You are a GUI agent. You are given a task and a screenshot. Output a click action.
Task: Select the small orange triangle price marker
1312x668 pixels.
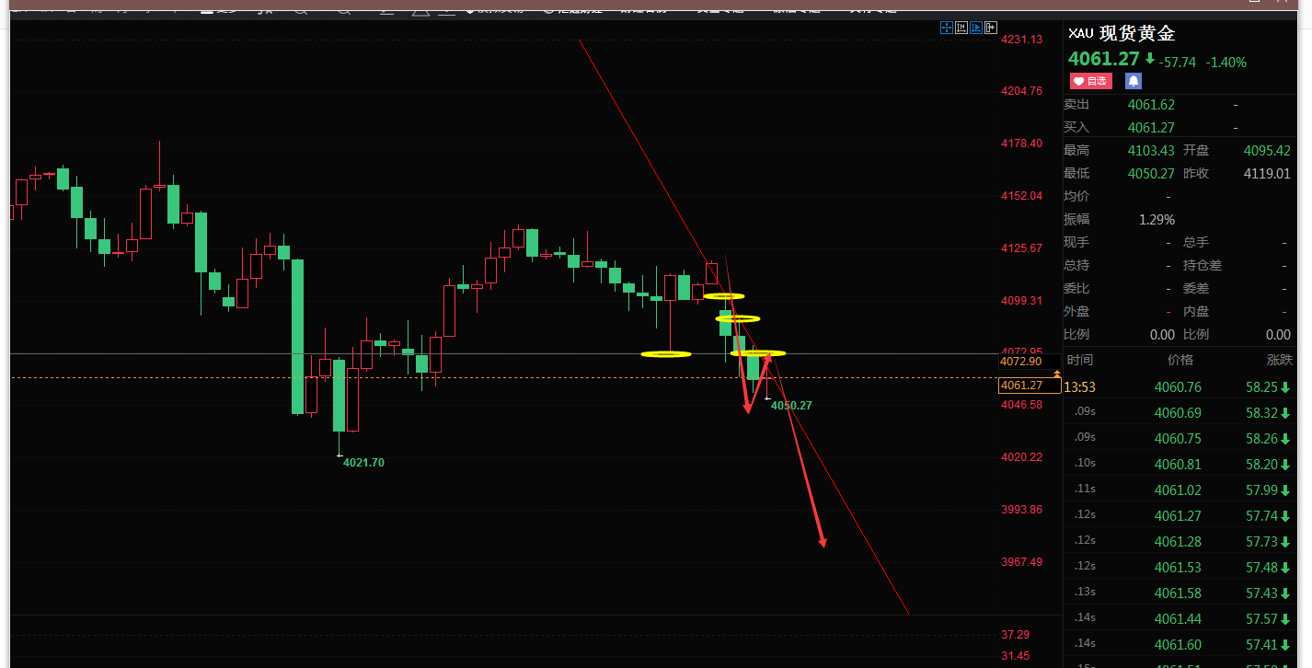[x=1057, y=374]
